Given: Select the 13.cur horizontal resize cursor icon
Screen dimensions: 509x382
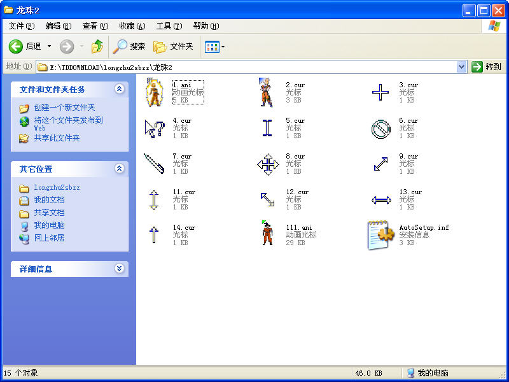Looking at the screenshot, I should tap(381, 200).
